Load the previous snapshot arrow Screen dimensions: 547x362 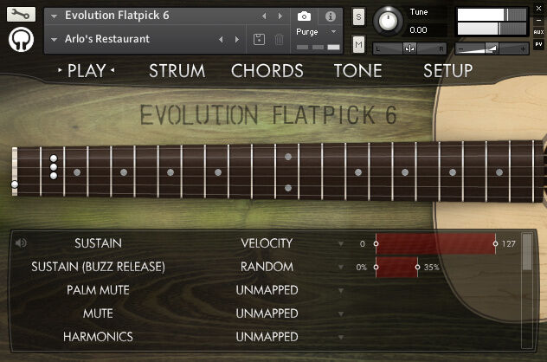pyautogui.click(x=221, y=40)
